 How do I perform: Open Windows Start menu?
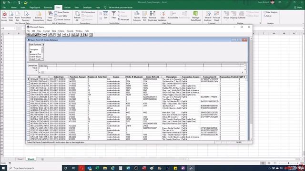3,168
